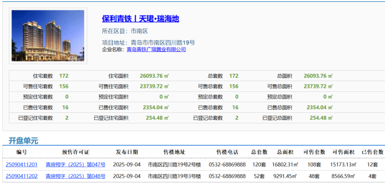Click the 总套数 column header
This screenshot has width=385, height=186.
point(259,152)
